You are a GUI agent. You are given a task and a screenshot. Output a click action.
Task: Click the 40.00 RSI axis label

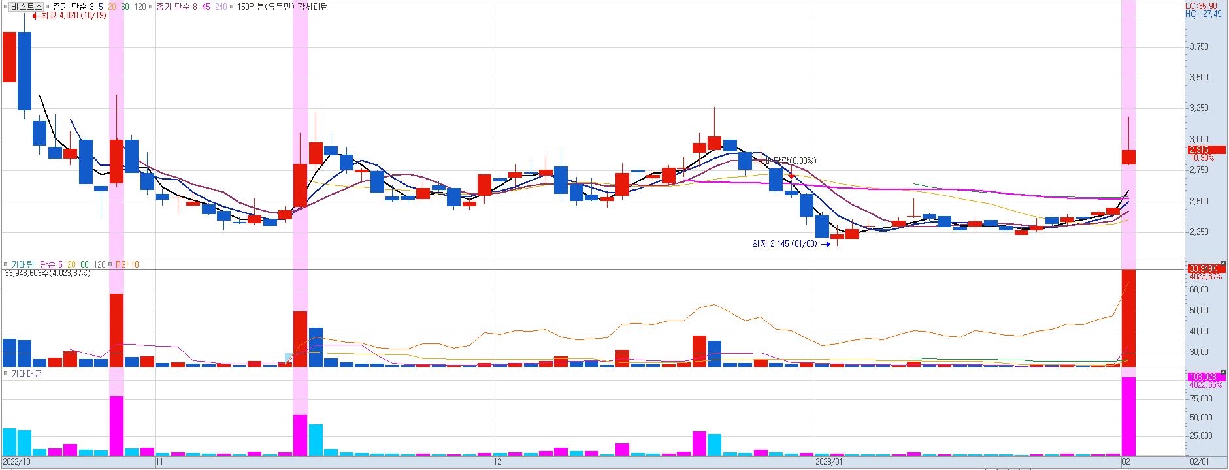(x=1199, y=331)
